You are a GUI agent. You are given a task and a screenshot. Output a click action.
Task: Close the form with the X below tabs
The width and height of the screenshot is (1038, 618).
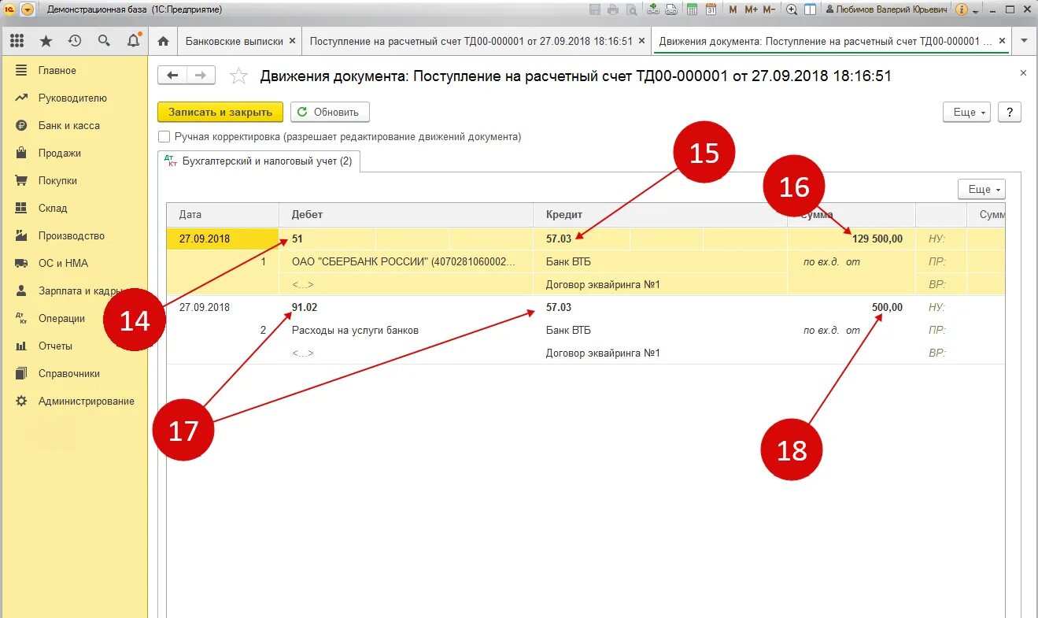(x=1023, y=72)
